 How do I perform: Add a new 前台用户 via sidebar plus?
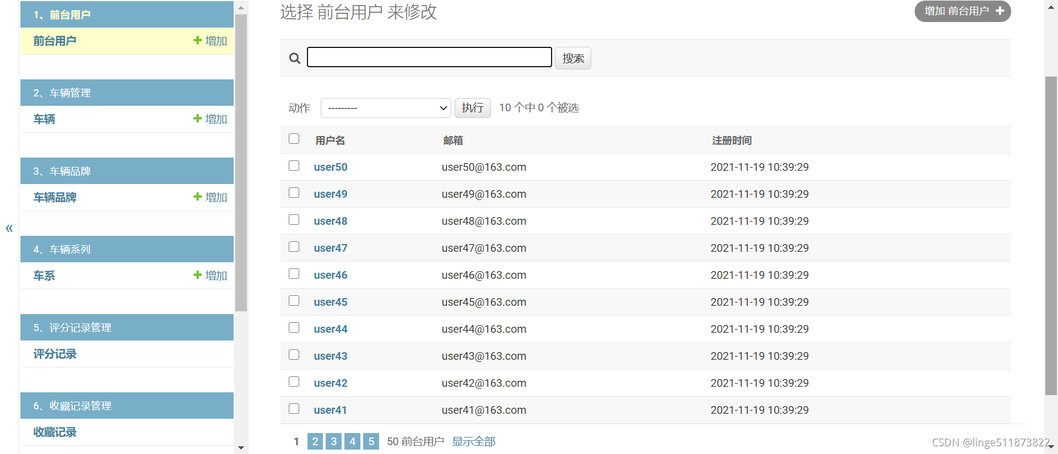(210, 41)
